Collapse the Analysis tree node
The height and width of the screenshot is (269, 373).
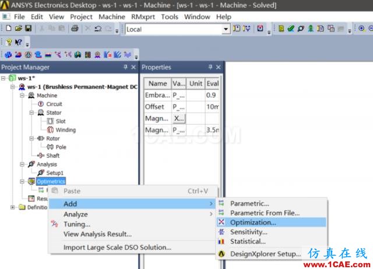point(22,164)
